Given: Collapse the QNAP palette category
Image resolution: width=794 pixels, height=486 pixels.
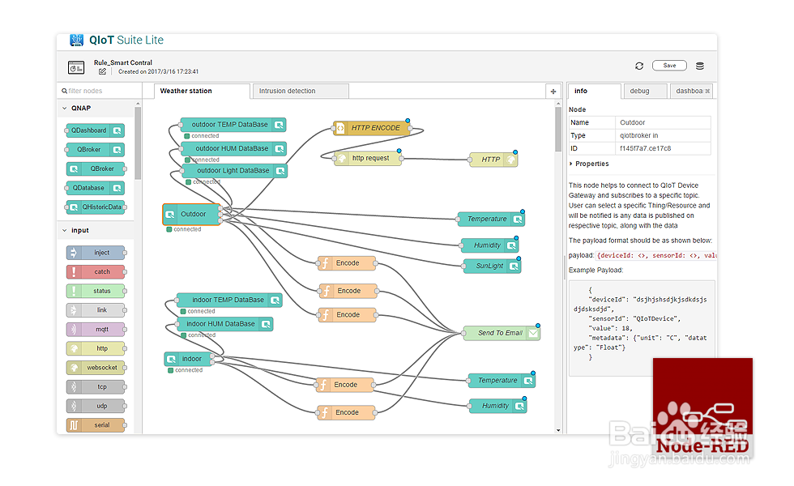Looking at the screenshot, I should coord(96,109).
